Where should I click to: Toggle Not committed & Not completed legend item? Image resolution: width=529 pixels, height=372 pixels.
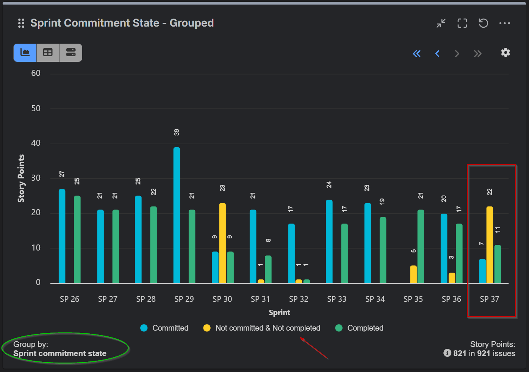[x=262, y=328]
